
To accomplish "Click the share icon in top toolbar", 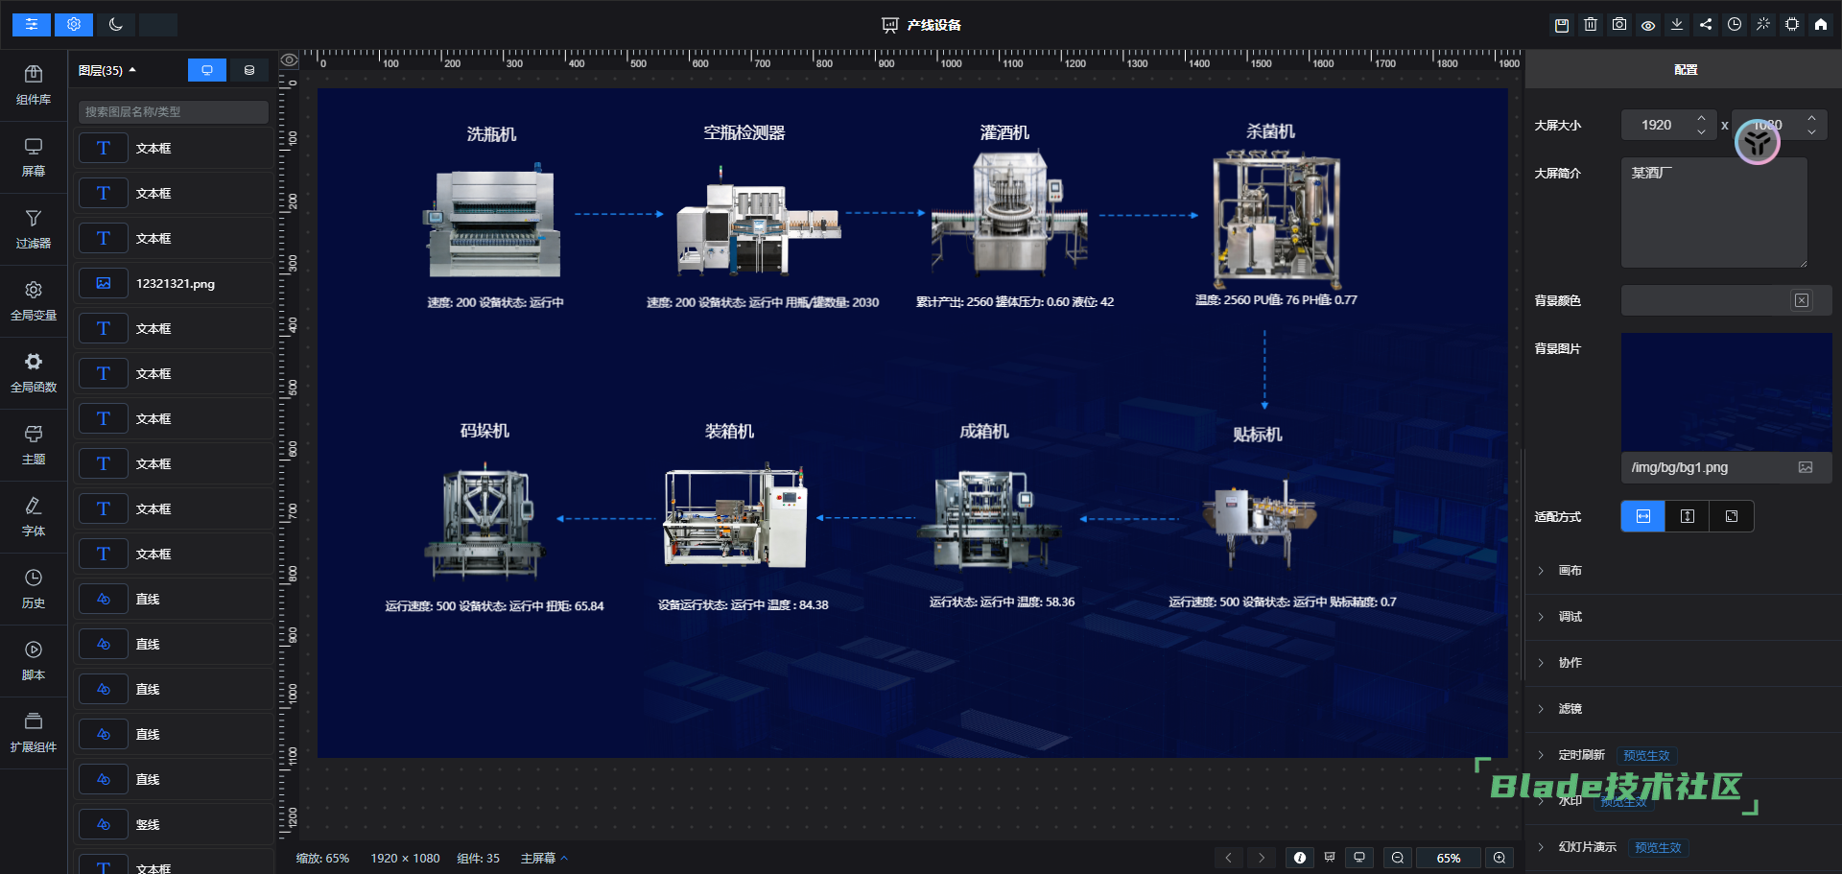I will [x=1706, y=25].
